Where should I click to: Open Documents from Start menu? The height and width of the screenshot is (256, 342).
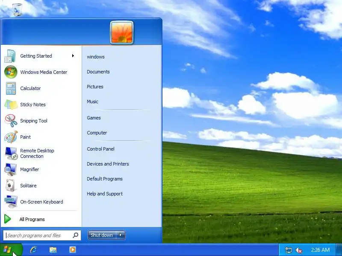tap(98, 72)
